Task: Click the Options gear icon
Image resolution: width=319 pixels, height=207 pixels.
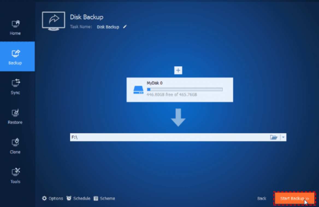Action: point(44,198)
